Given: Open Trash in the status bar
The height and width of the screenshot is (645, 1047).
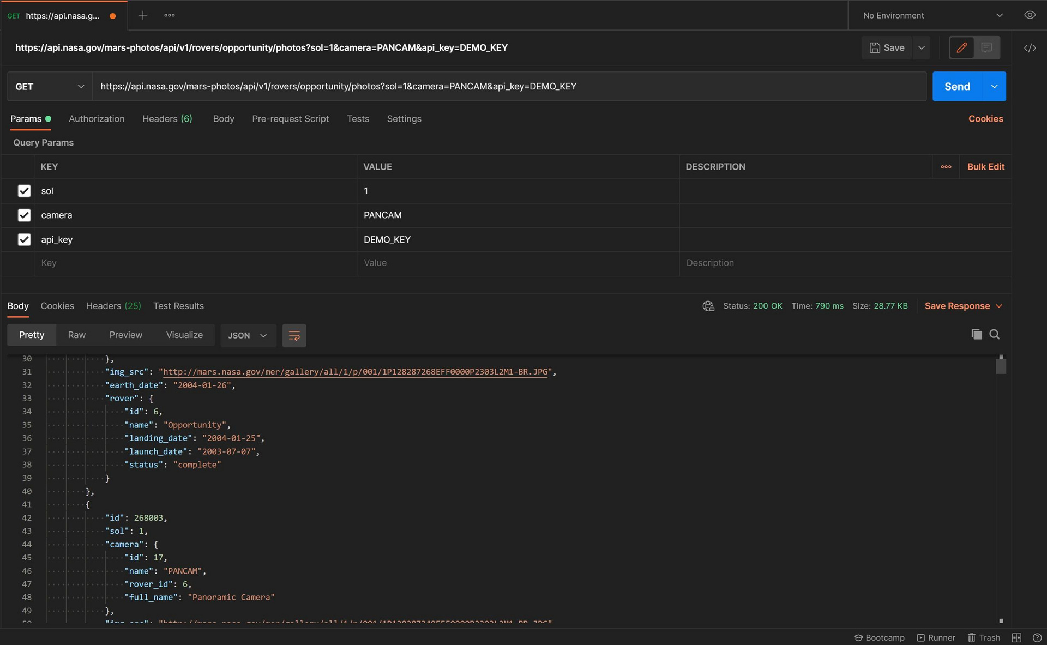Looking at the screenshot, I should [984, 637].
